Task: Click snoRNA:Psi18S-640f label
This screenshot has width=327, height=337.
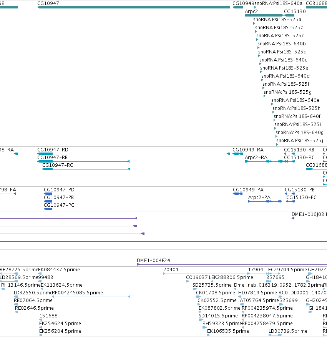Action: [x=297, y=116]
